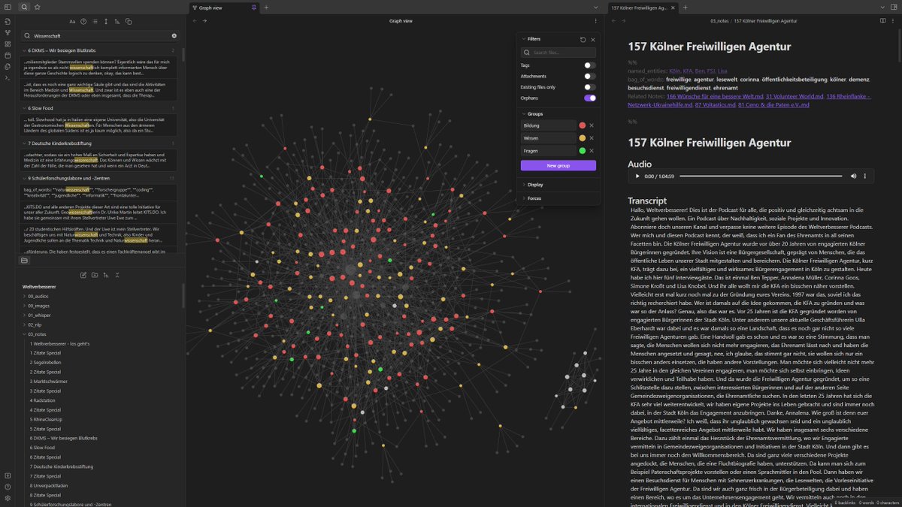This screenshot has height=507, width=902.
Task: Expand the 00_images folder
Action: tap(37, 306)
